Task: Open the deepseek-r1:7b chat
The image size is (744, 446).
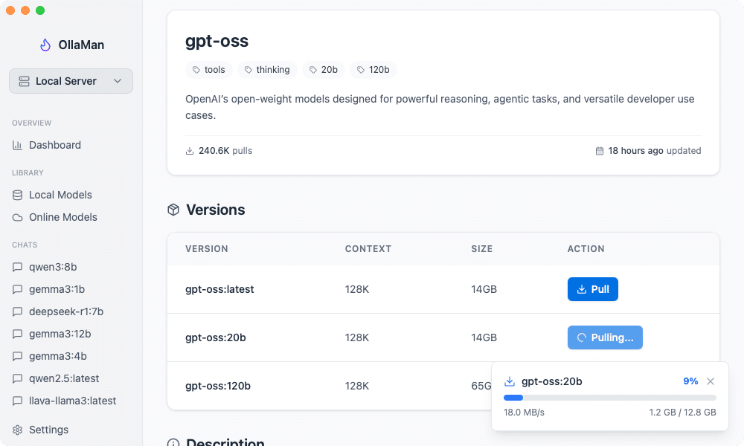Action: click(66, 311)
